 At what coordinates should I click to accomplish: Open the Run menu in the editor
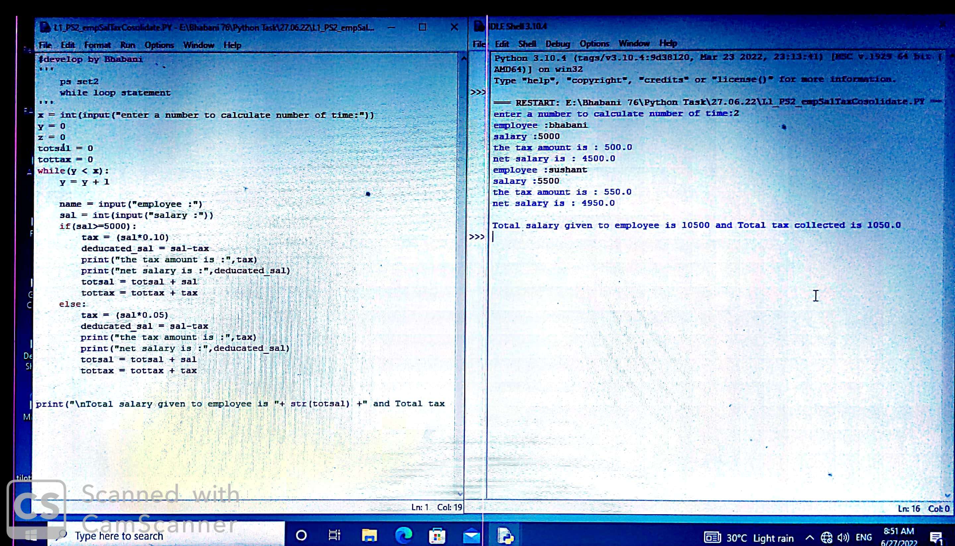click(128, 45)
